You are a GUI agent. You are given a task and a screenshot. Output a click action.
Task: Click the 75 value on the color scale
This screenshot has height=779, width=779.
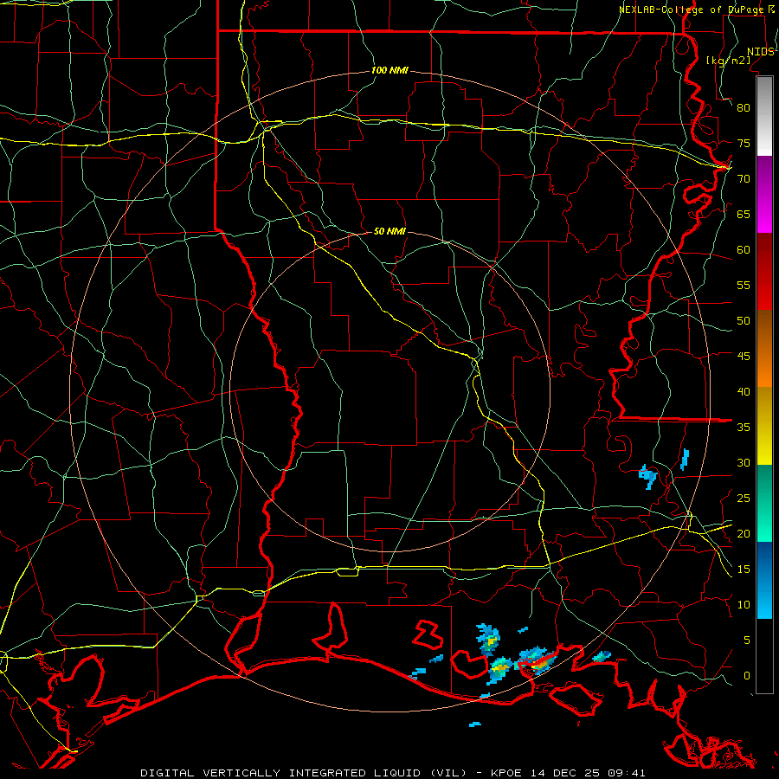(744, 143)
